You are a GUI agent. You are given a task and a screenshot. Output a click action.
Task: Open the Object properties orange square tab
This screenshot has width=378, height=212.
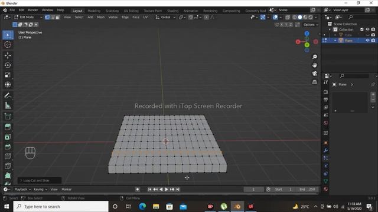coord(325,143)
